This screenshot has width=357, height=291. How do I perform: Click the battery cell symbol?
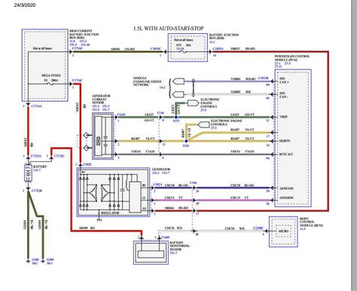(28, 173)
